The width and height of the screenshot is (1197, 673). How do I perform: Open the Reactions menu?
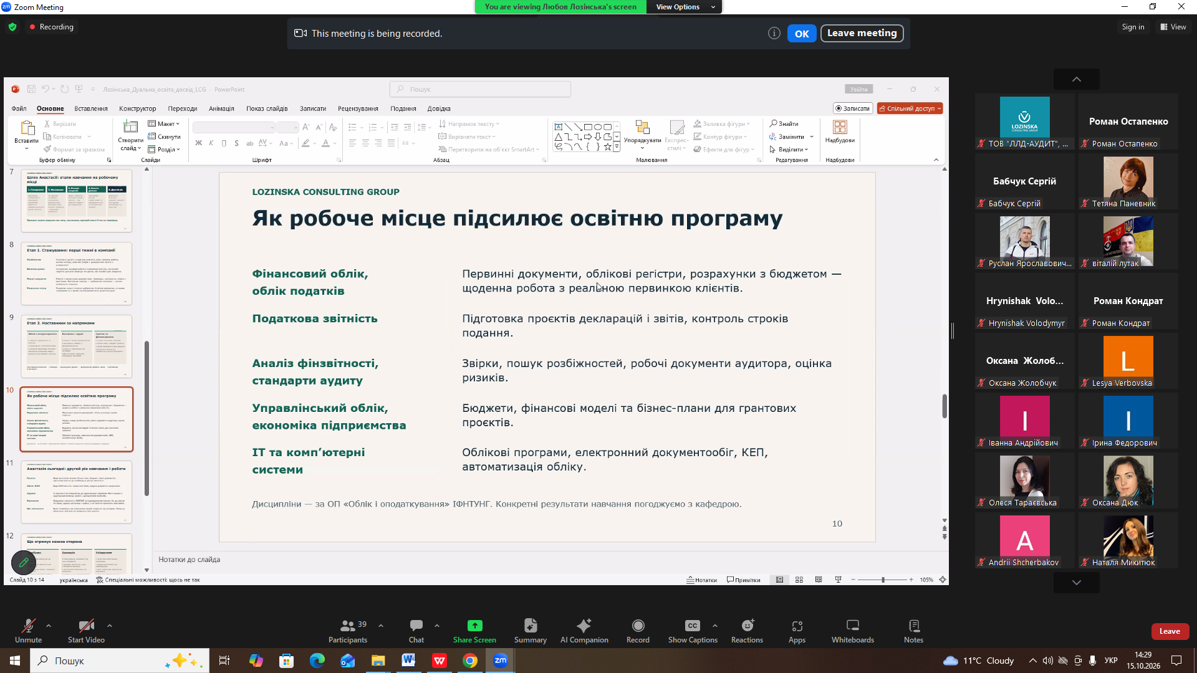click(747, 631)
